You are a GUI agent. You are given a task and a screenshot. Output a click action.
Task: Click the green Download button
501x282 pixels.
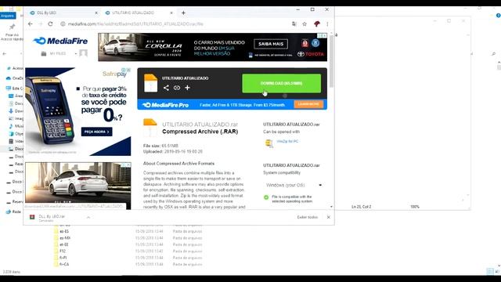click(x=282, y=84)
